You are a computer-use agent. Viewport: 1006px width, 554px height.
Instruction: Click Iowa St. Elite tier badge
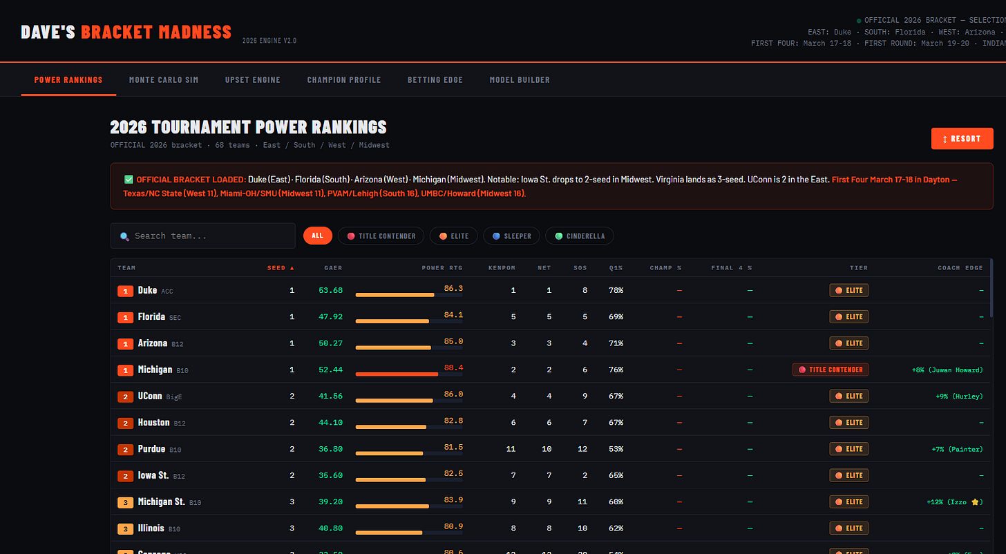849,475
